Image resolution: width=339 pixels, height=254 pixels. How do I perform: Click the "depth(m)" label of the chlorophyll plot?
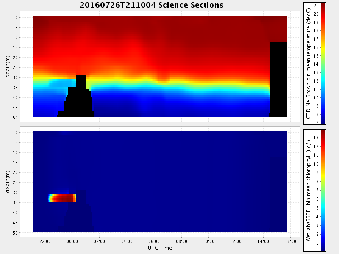point(8,182)
